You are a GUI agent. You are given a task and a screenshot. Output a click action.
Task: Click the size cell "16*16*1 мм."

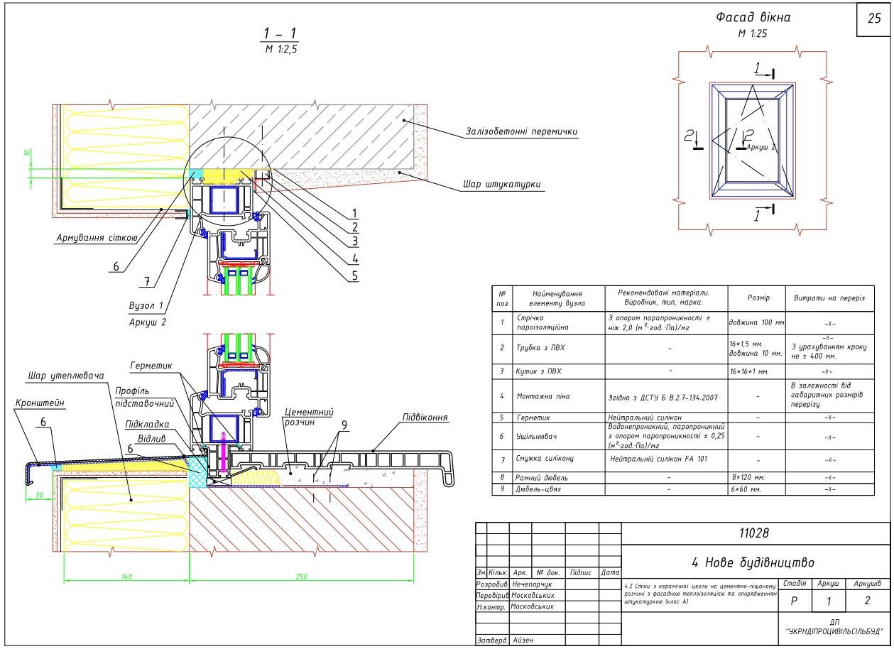point(757,371)
